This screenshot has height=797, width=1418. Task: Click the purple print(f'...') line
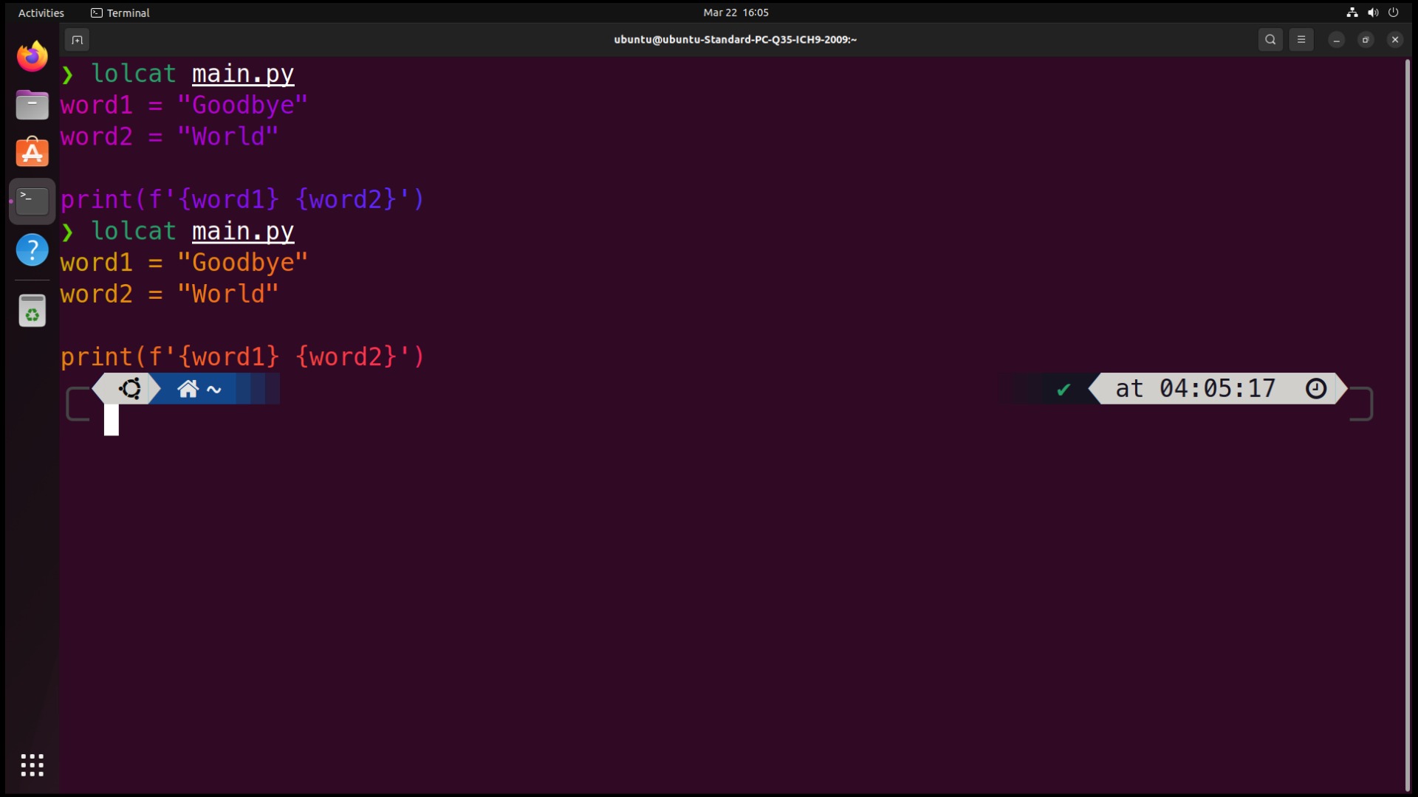point(243,199)
